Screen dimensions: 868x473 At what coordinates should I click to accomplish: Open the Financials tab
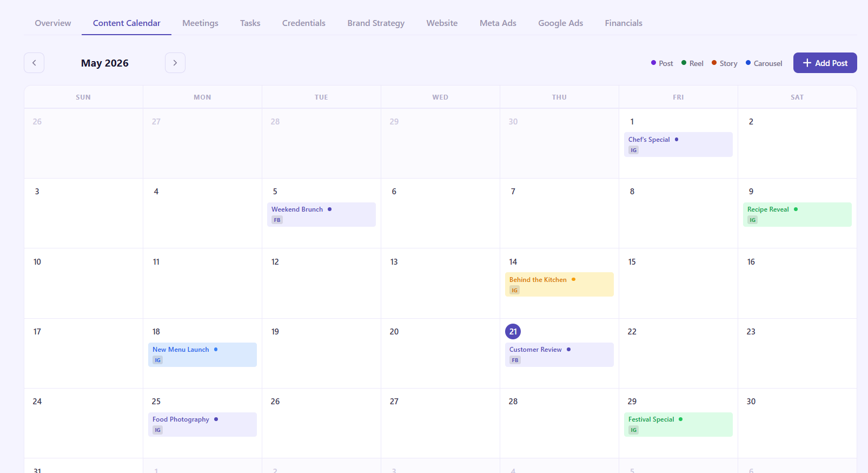coord(624,23)
